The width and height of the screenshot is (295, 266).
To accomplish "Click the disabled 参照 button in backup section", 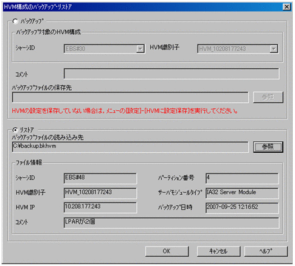I will tap(268, 97).
